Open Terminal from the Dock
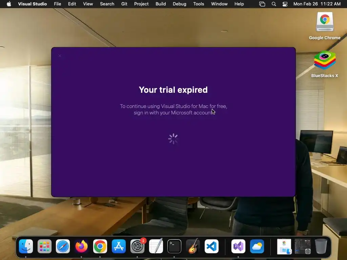347x260 pixels. point(175,246)
